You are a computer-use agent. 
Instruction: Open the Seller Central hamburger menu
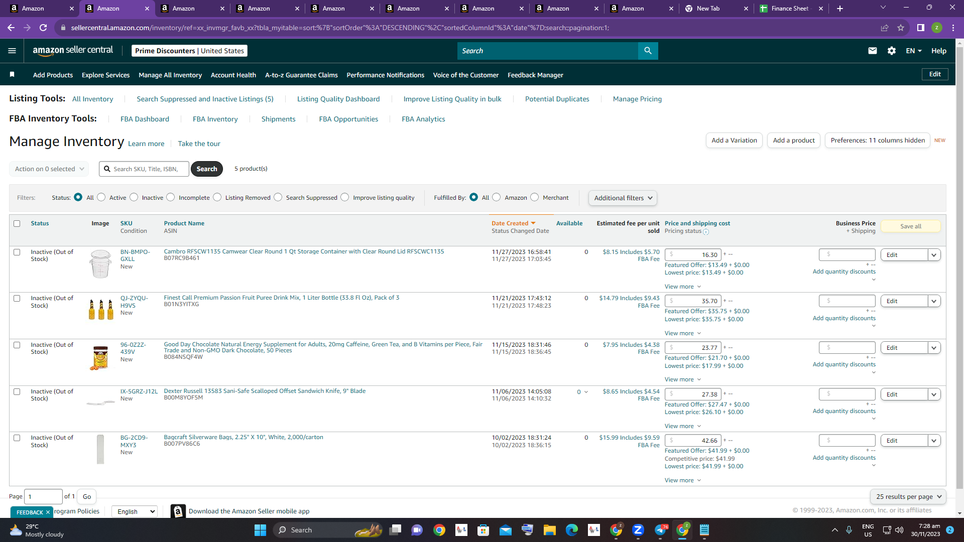[x=12, y=51]
